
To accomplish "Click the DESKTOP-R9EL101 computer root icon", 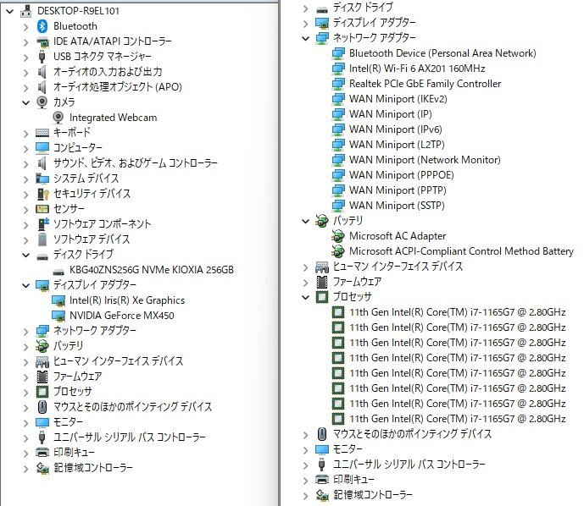I will (x=25, y=11).
